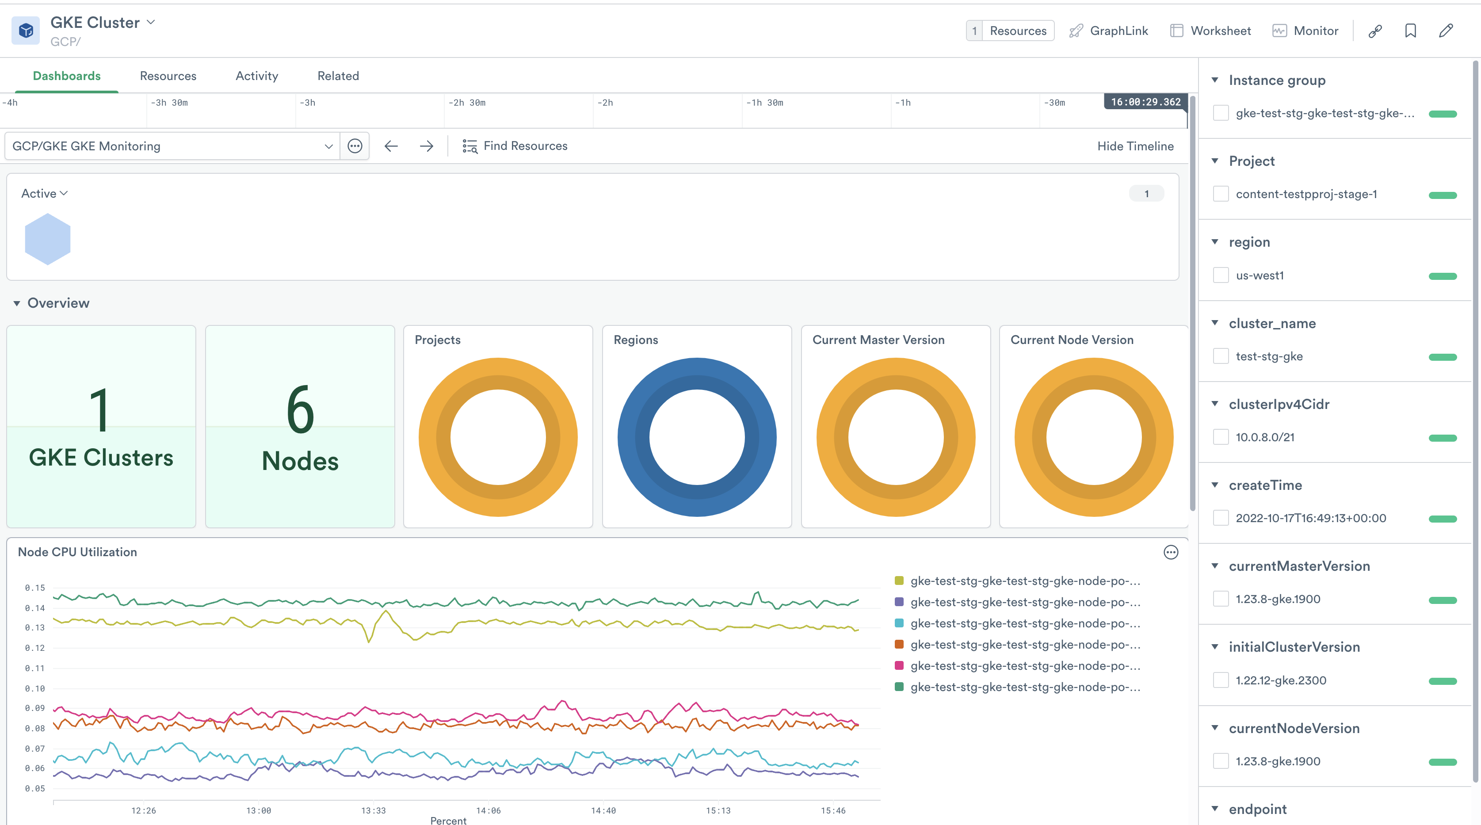
Task: Check gke-test-stg instance group checkbox
Action: pyautogui.click(x=1221, y=113)
